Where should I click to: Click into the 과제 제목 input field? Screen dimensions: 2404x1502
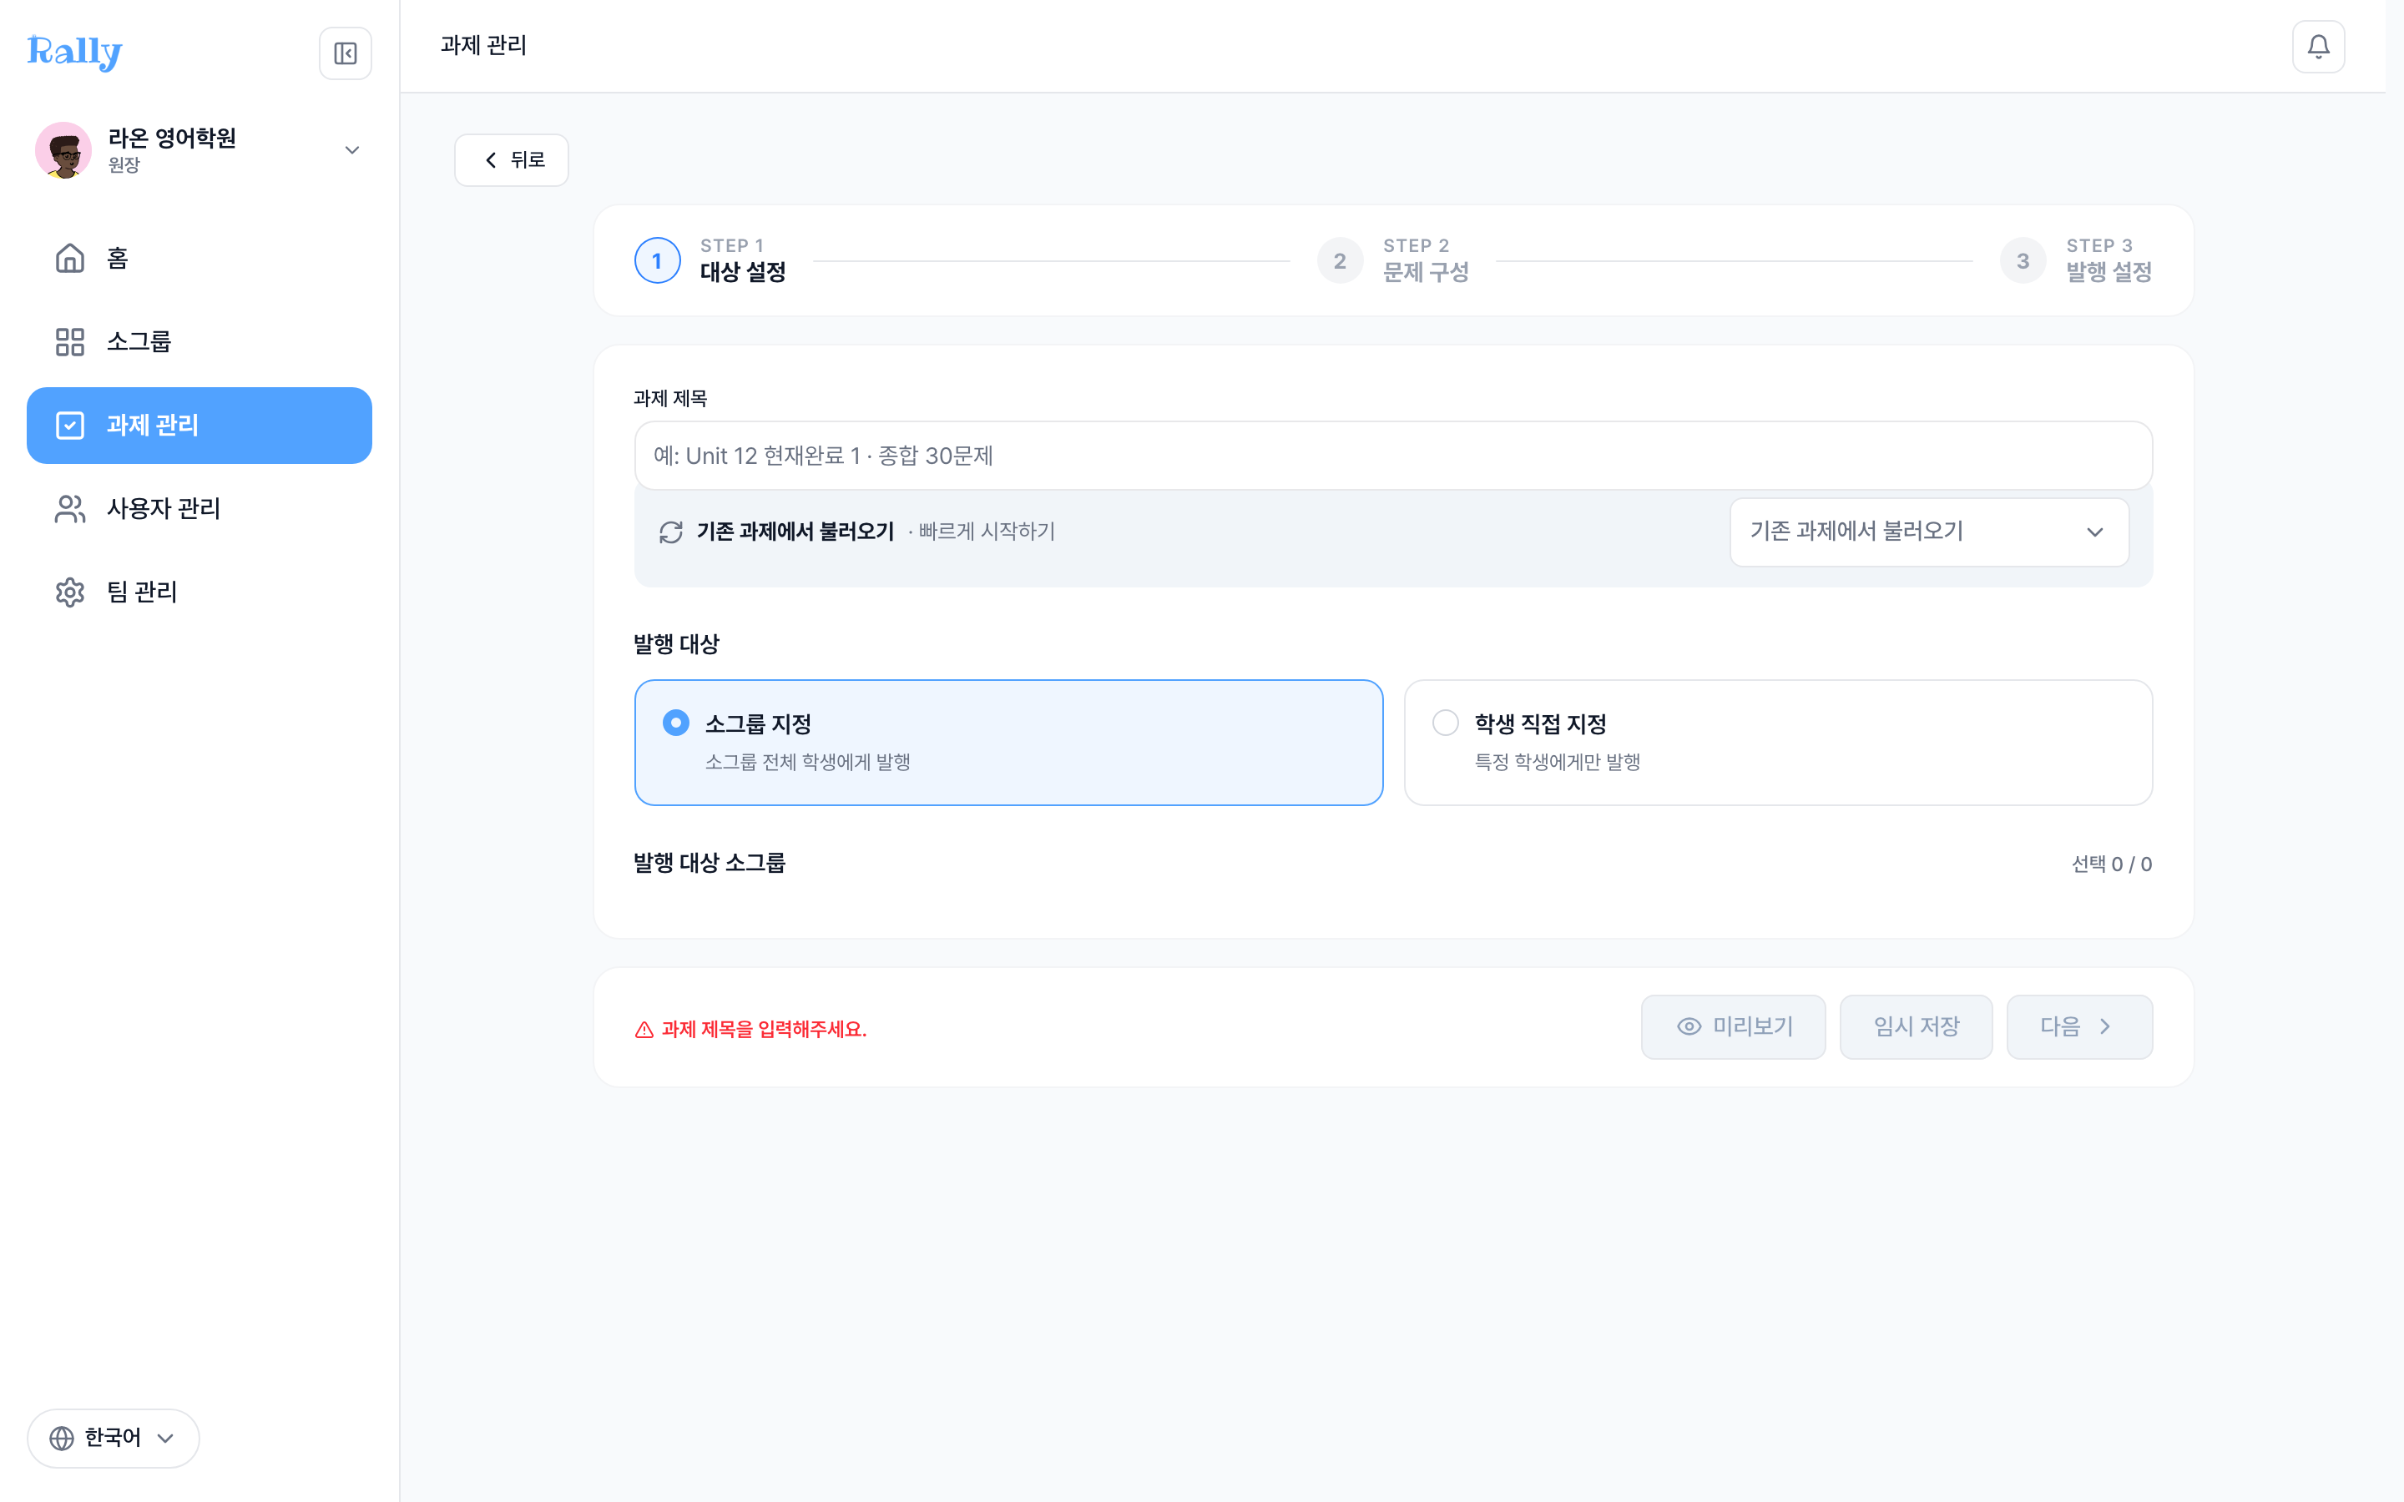tap(1392, 455)
